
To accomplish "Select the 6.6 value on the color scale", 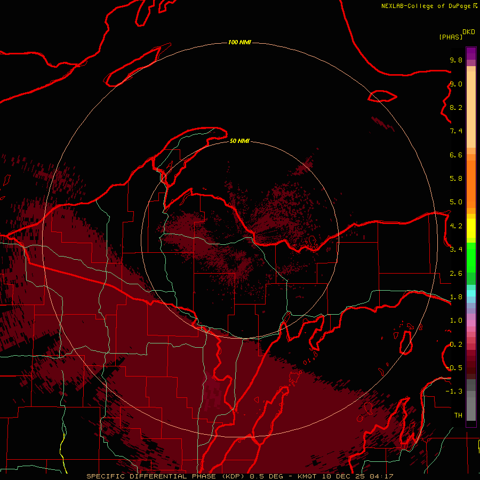I will coord(456,155).
